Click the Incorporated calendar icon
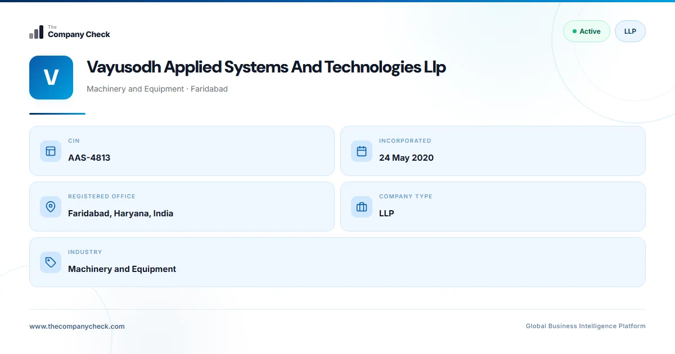 (362, 151)
